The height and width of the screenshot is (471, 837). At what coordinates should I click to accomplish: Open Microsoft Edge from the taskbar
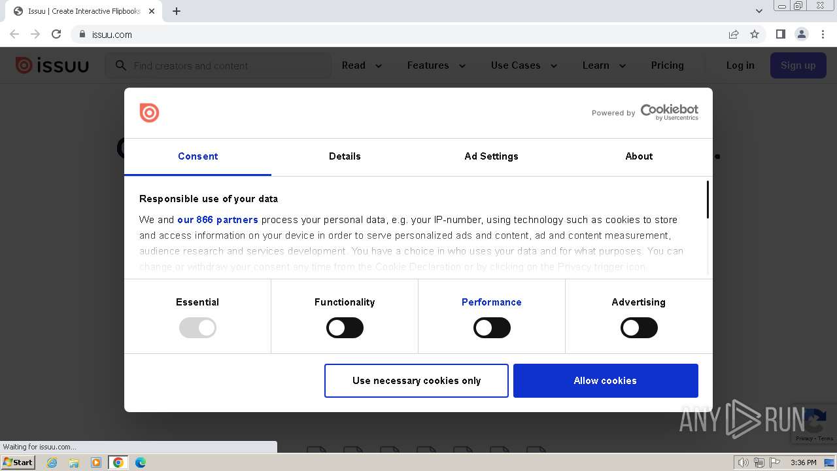tap(141, 462)
